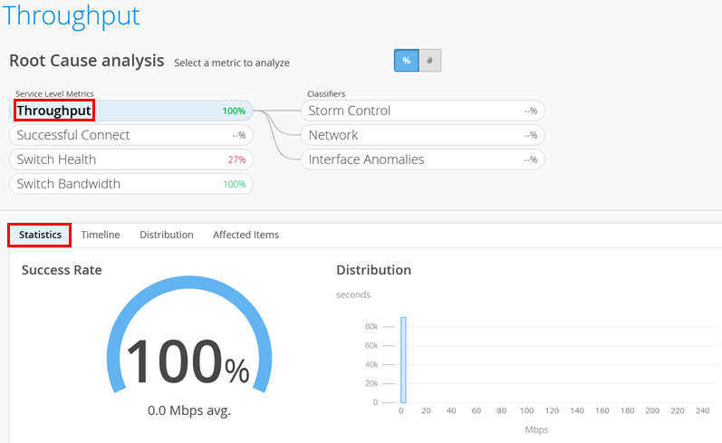Go to the Distribution tab
Image resolution: width=722 pixels, height=443 pixels.
click(x=167, y=235)
